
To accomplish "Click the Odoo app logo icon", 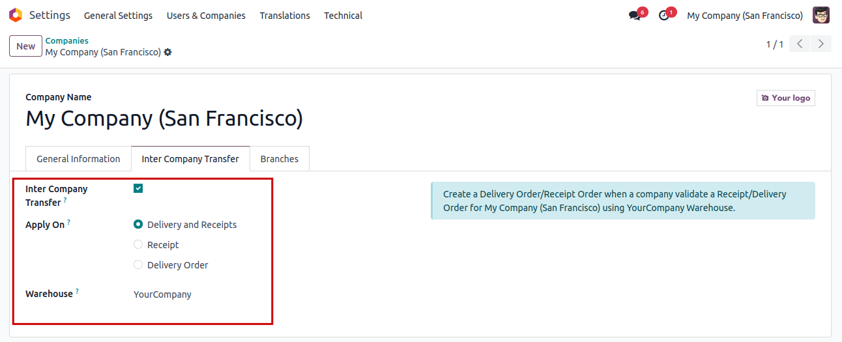I will (x=16, y=15).
